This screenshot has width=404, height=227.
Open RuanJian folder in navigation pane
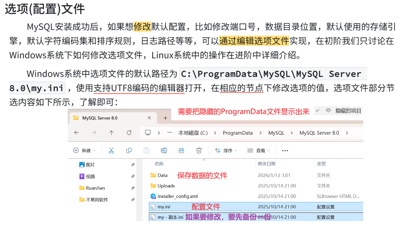pos(92,188)
